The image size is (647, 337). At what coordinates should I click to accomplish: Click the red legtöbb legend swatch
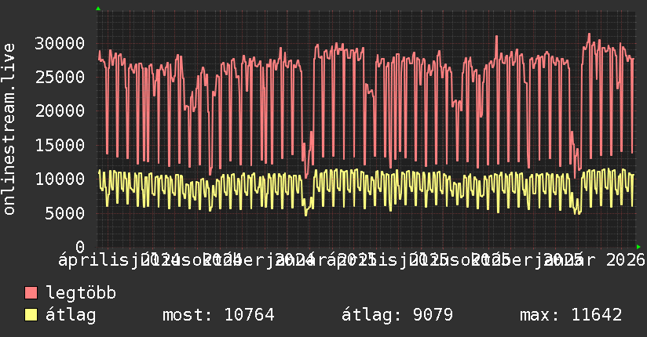31,293
